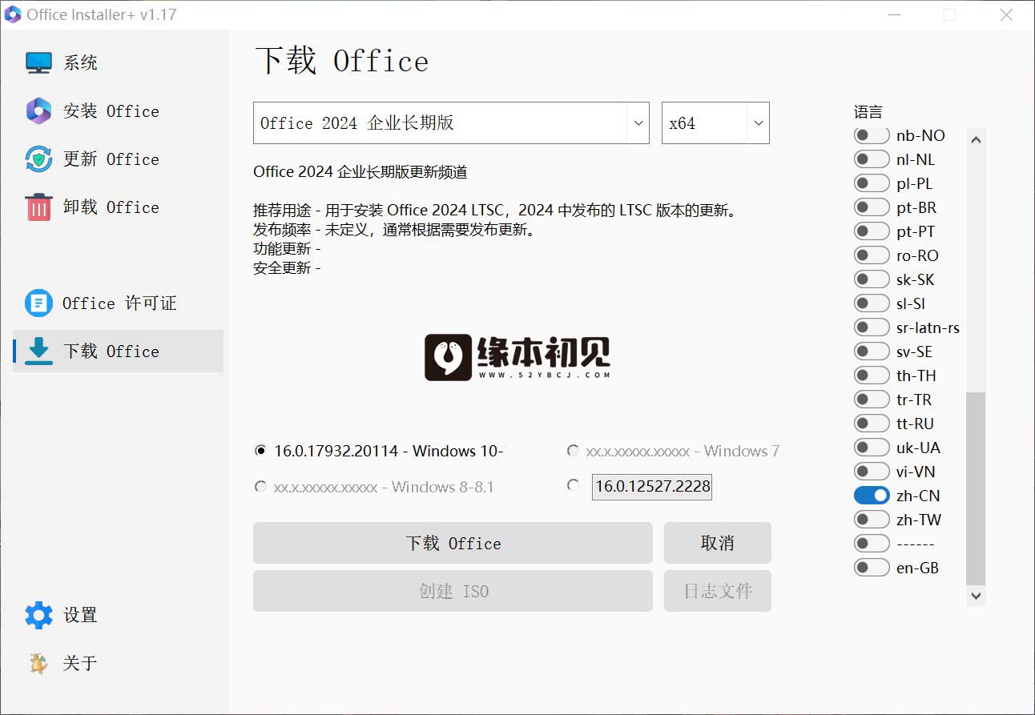This screenshot has width=1035, height=715.
Task: Click language list scroll up arrow
Action: 976,139
